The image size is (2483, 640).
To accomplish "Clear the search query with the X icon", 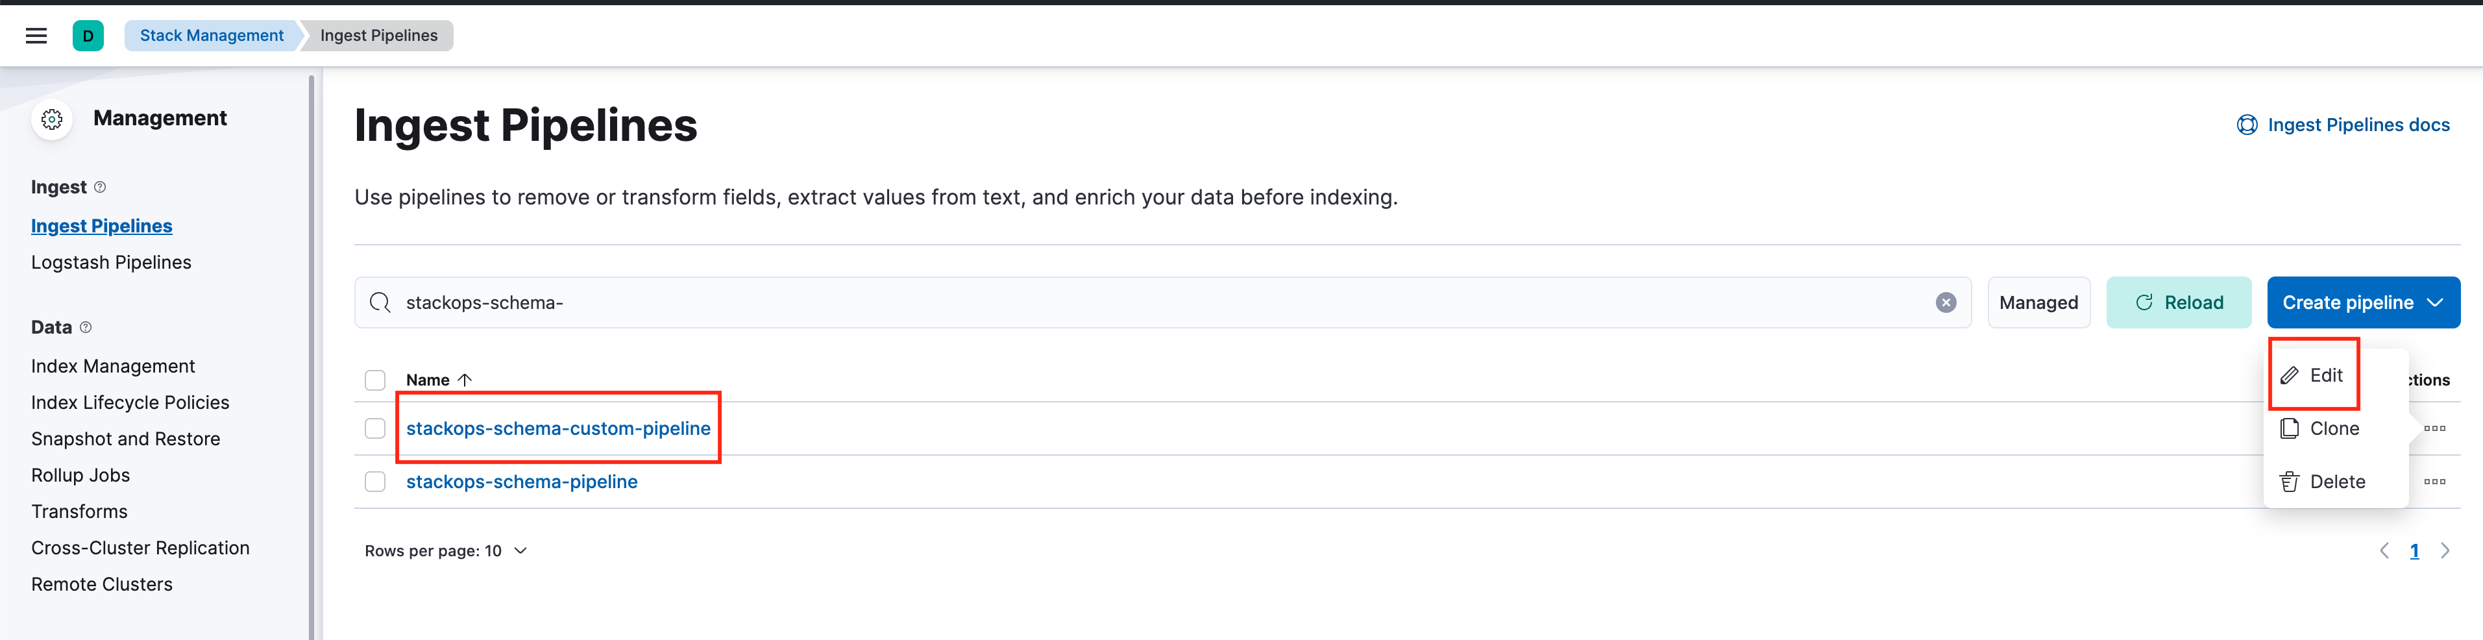I will click(x=1946, y=302).
